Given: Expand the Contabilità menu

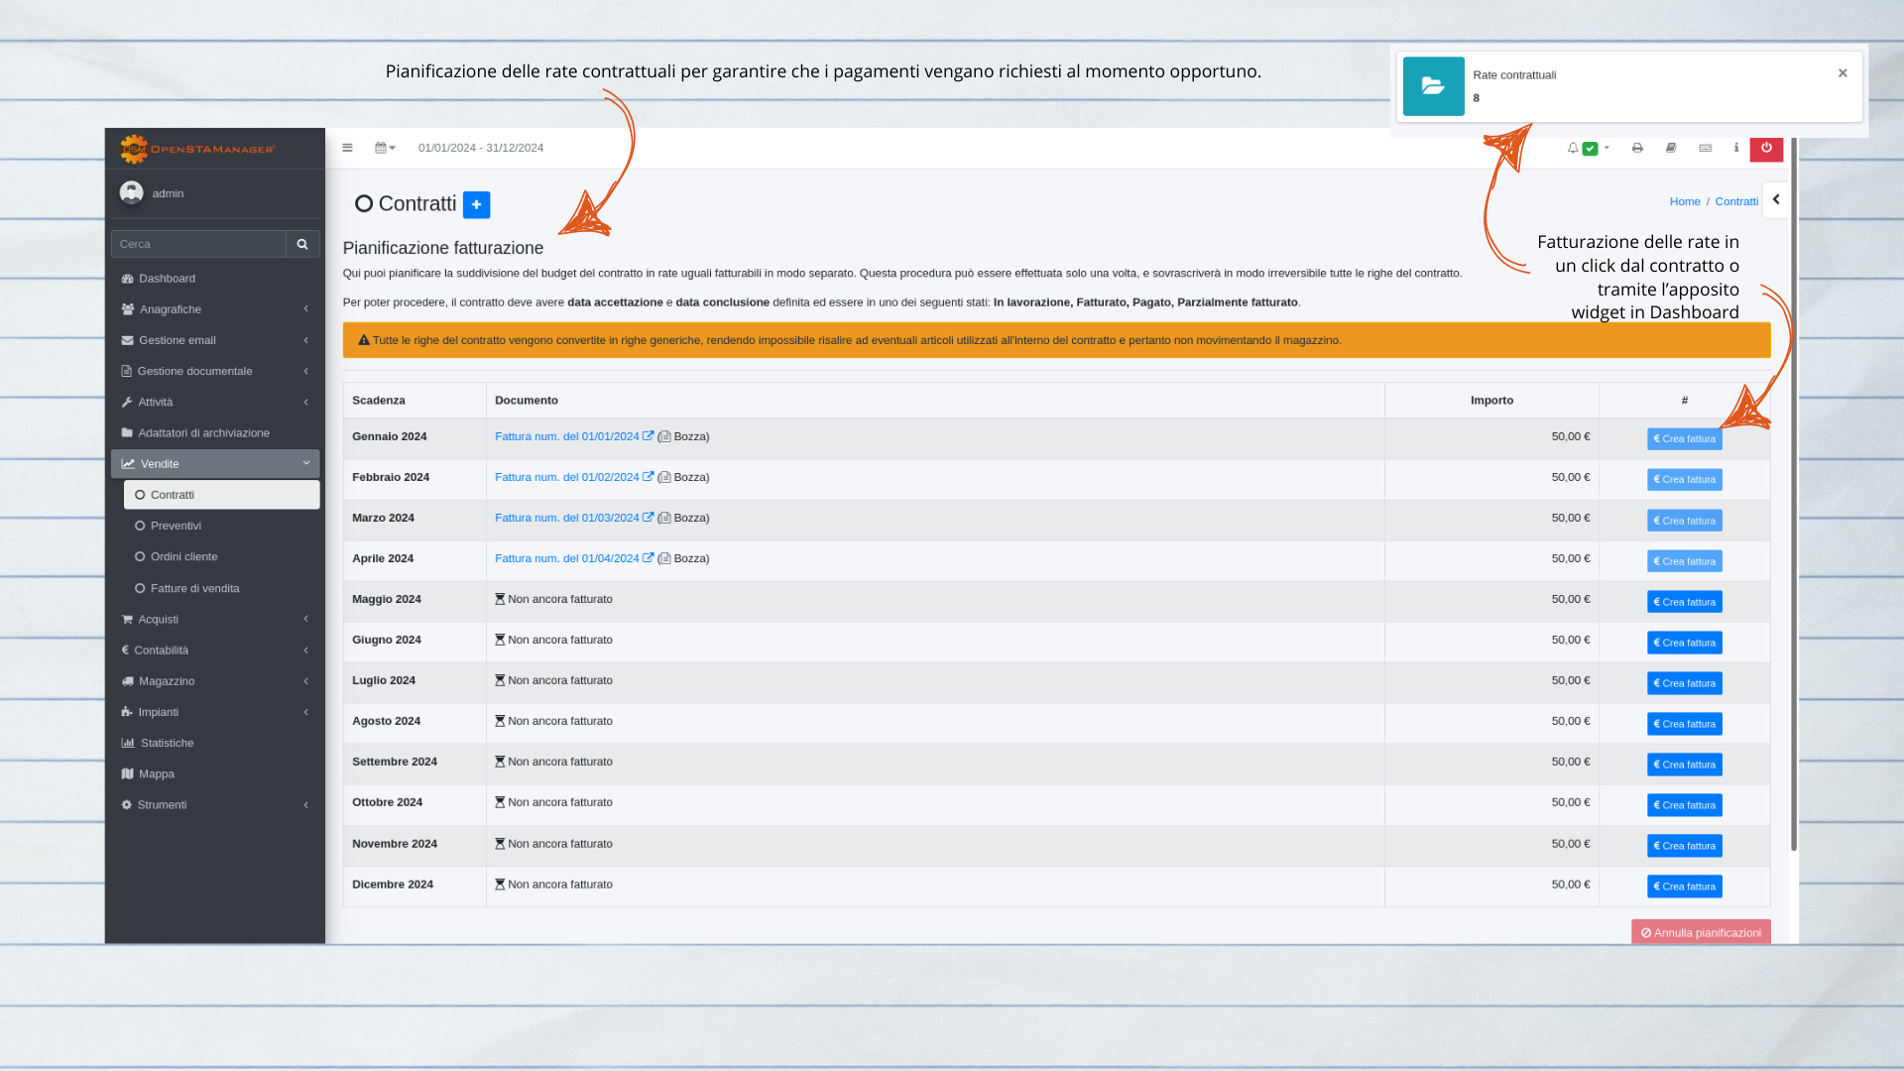Looking at the screenshot, I should (215, 651).
